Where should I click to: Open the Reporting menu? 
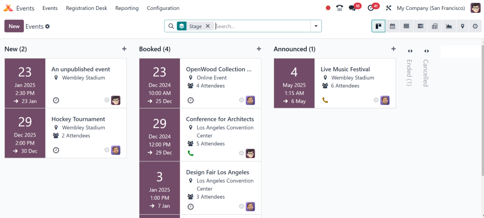pyautogui.click(x=127, y=8)
